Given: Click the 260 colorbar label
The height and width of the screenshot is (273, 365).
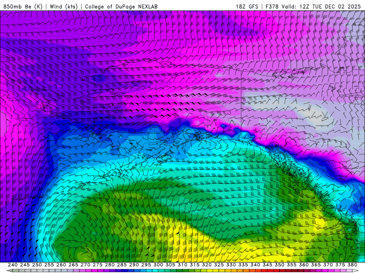Looking at the screenshot, I should pos(61,265).
